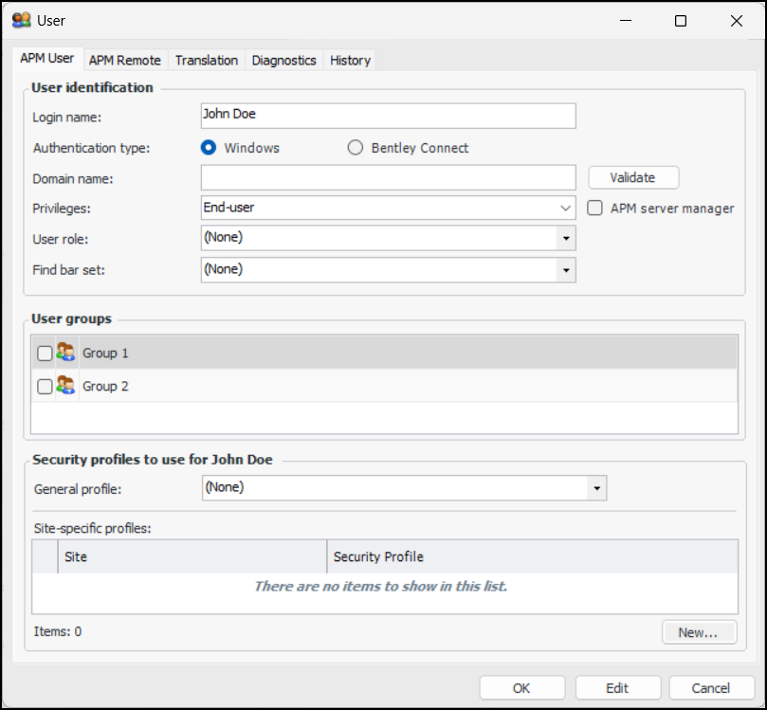
Task: Go to the History tab
Action: pos(350,60)
